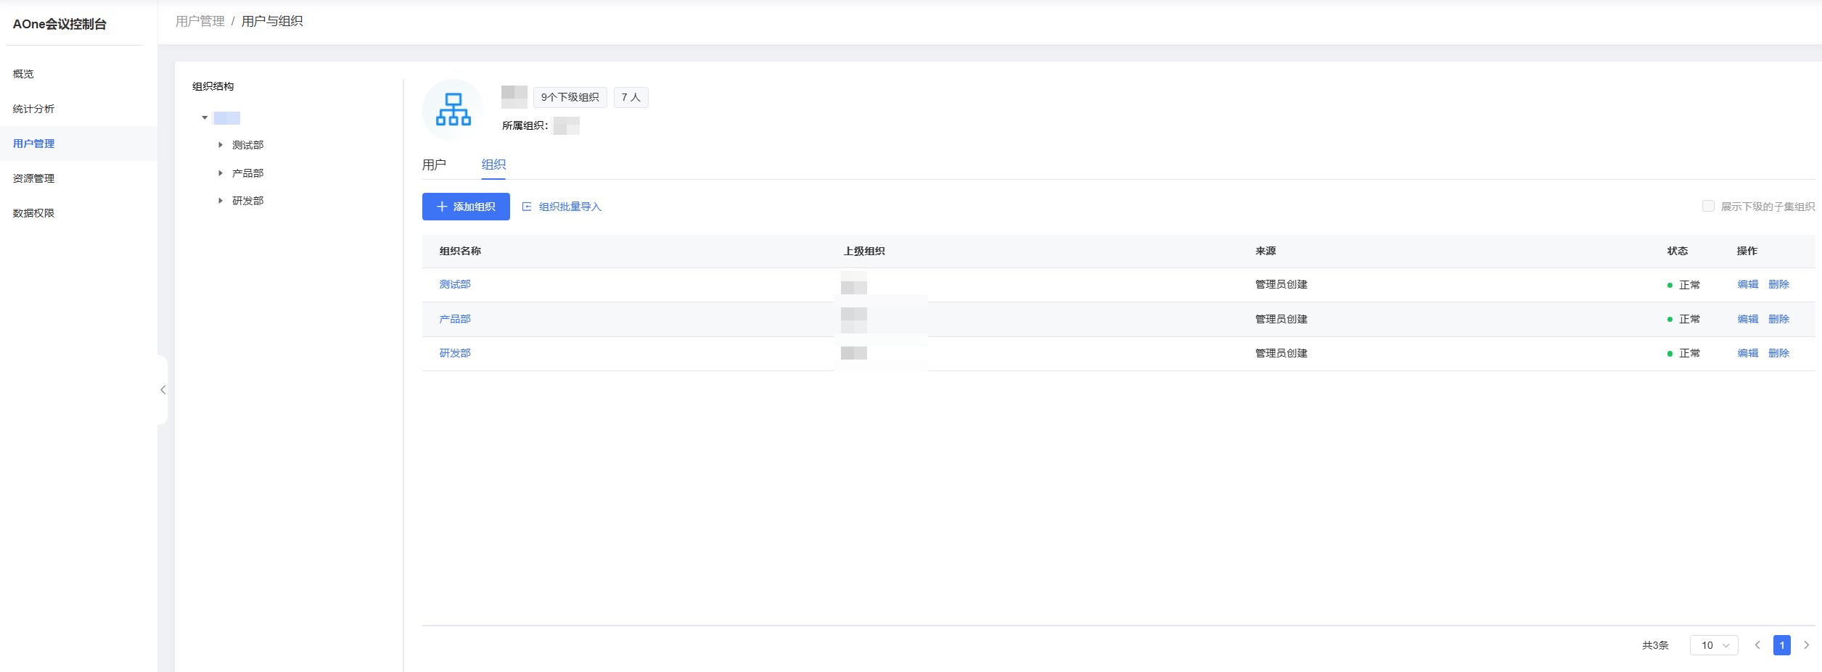Open the page size dropdown
1822x672 pixels.
(x=1714, y=645)
